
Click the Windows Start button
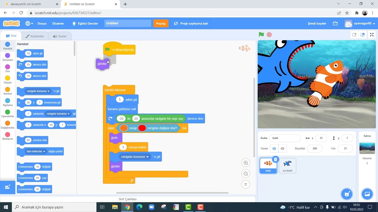click(x=6, y=207)
